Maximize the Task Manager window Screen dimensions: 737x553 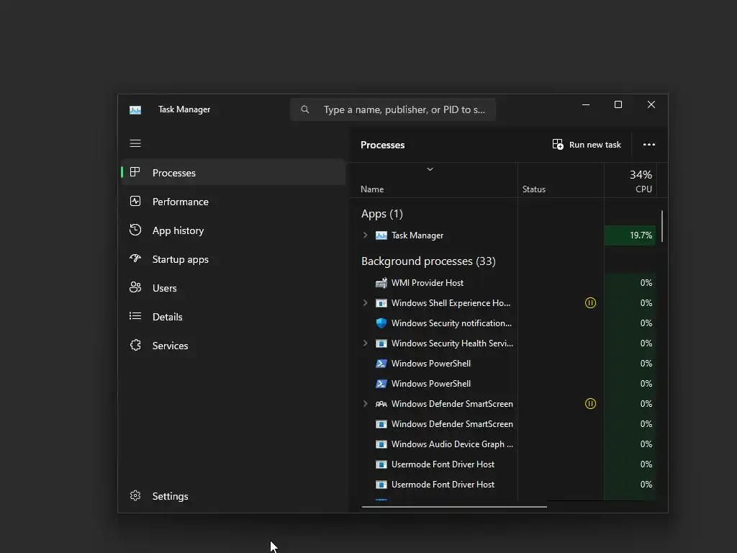pos(618,104)
